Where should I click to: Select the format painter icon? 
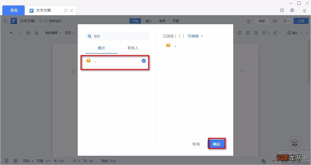[28, 33]
